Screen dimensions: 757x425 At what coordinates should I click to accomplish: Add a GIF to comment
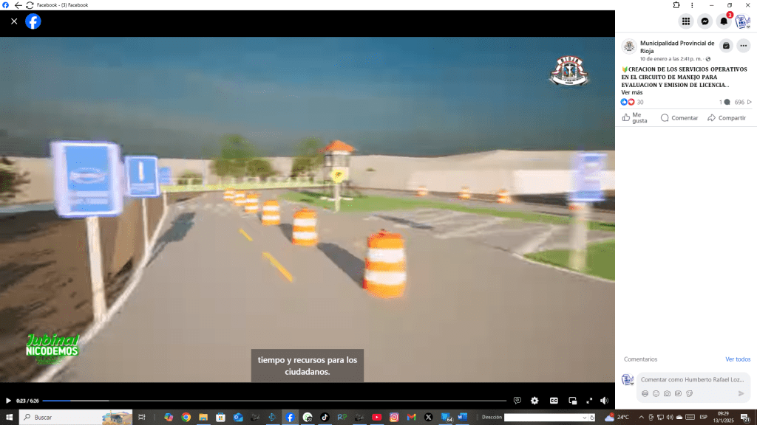[678, 393]
